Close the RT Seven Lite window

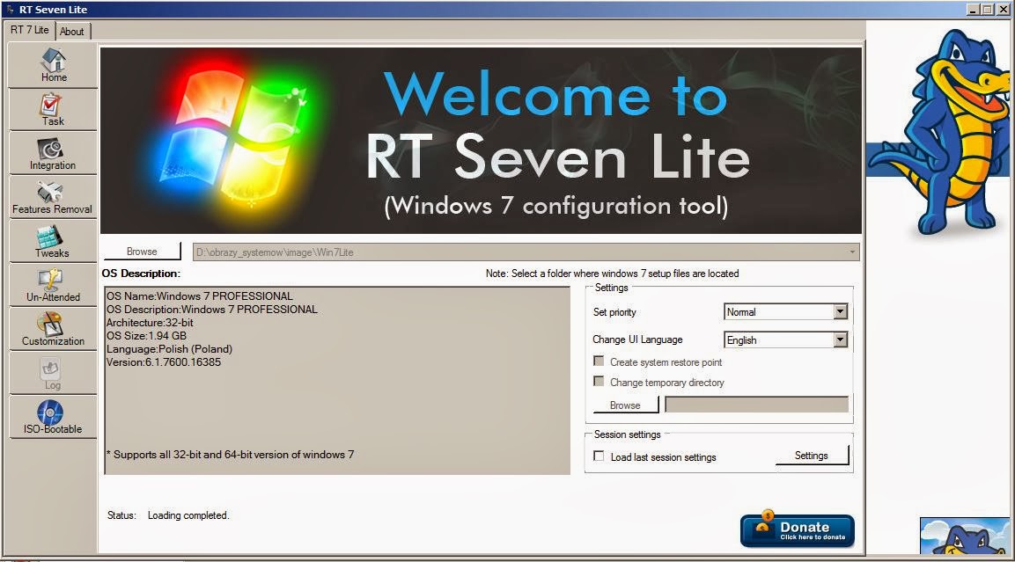pyautogui.click(x=1003, y=9)
